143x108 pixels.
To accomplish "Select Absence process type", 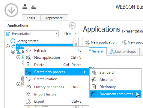I will click(115, 80).
